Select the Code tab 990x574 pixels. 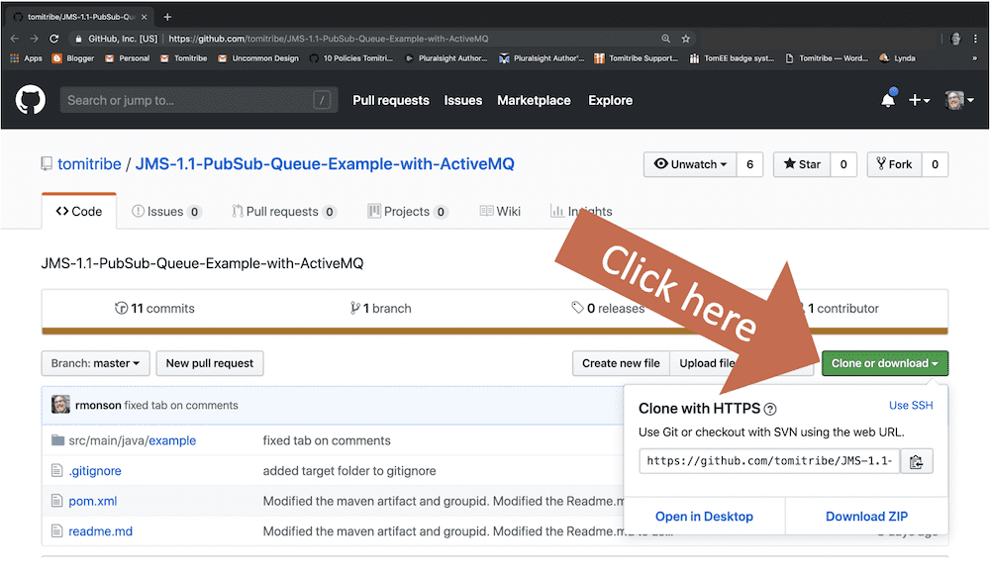tap(79, 212)
